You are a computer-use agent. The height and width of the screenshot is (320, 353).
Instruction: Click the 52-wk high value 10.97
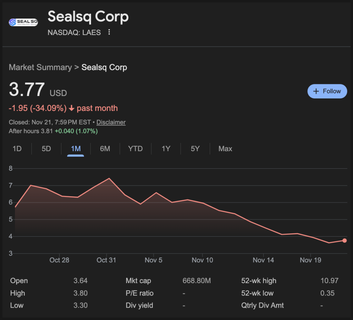329,281
